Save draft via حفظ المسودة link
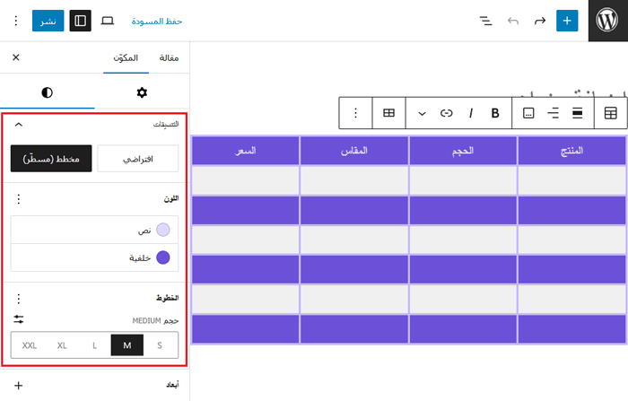Image resolution: width=628 pixels, height=401 pixels. pyautogui.click(x=157, y=21)
